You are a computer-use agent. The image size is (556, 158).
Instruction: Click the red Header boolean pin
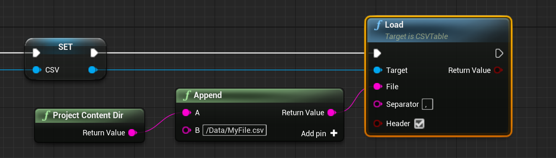tap(377, 124)
